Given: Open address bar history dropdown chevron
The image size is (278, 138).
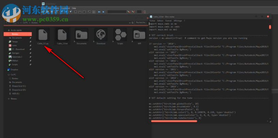Looking at the screenshot, I should tap(130, 23).
